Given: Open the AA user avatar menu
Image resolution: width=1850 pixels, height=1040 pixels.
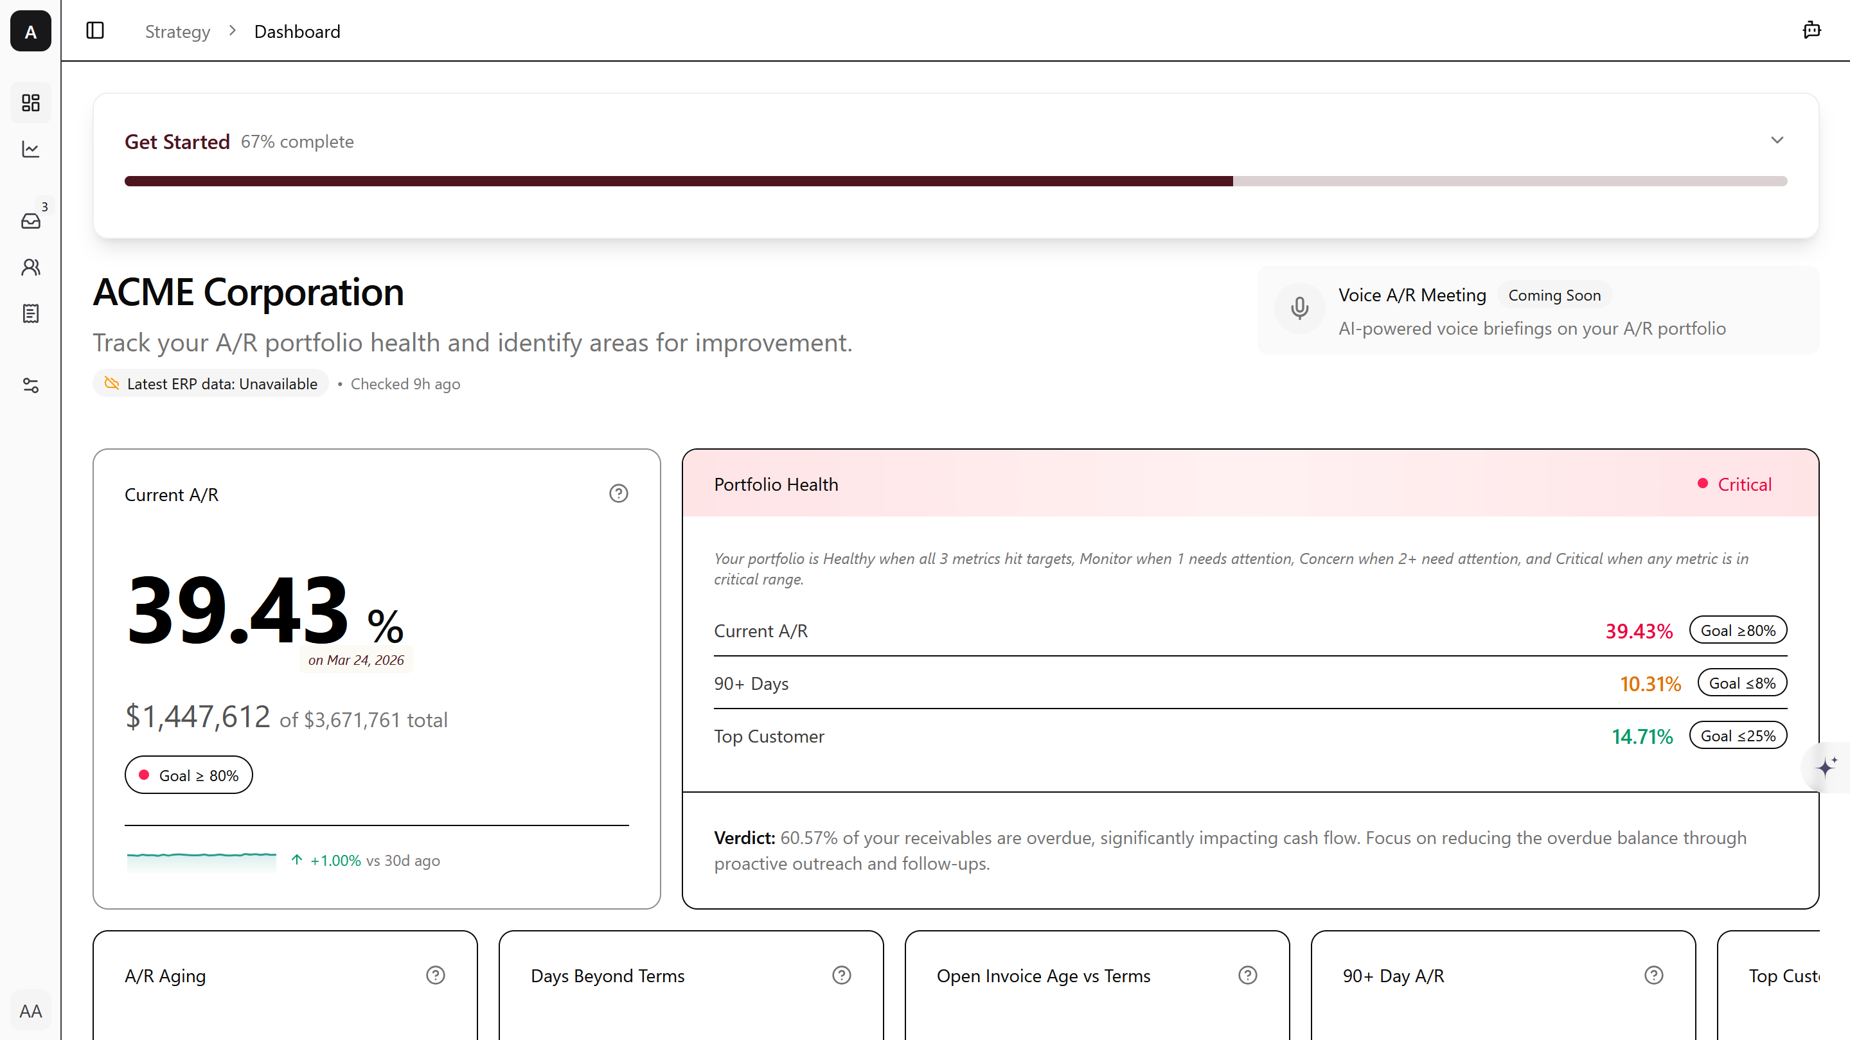Looking at the screenshot, I should click(30, 1010).
